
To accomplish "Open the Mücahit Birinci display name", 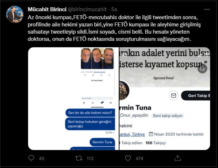I will 47,9.
